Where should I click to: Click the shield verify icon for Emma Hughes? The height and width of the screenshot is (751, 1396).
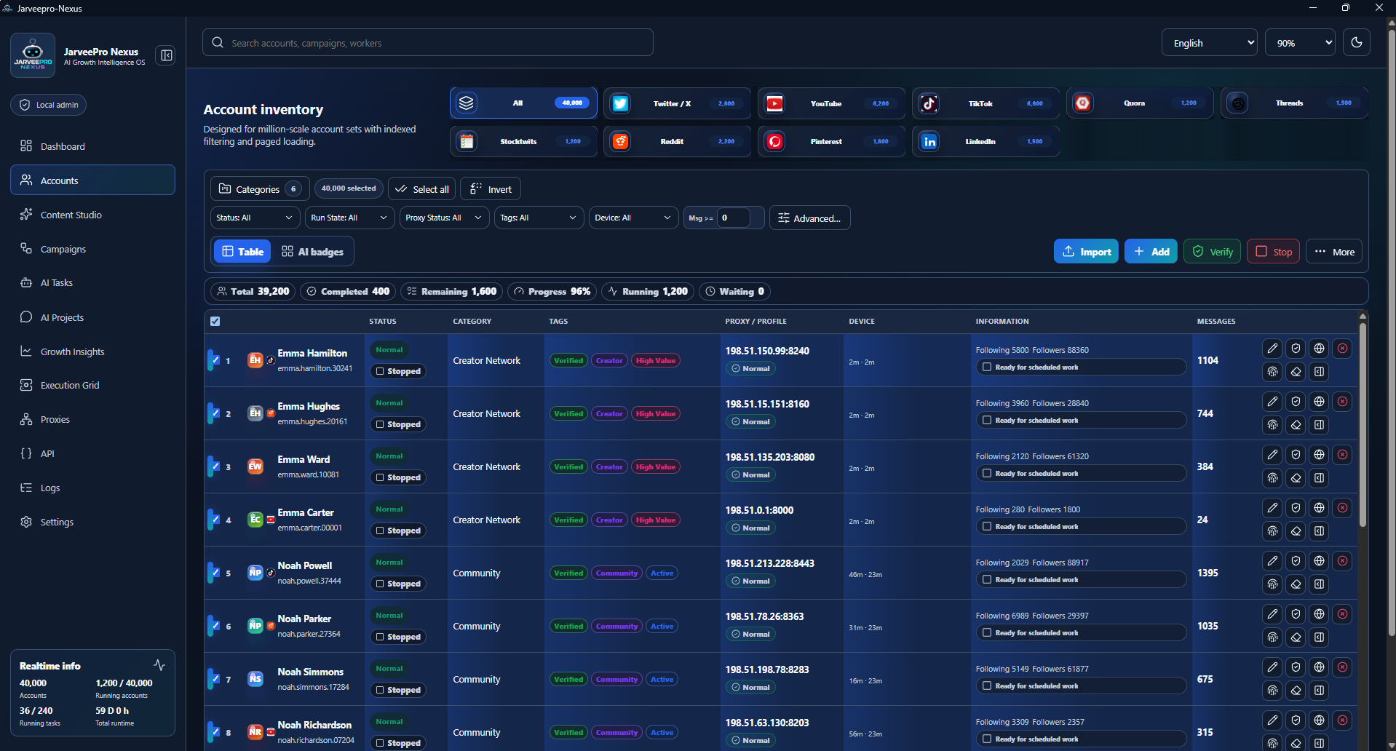point(1296,402)
